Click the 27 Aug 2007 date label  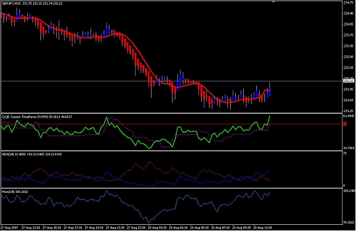tap(9, 228)
